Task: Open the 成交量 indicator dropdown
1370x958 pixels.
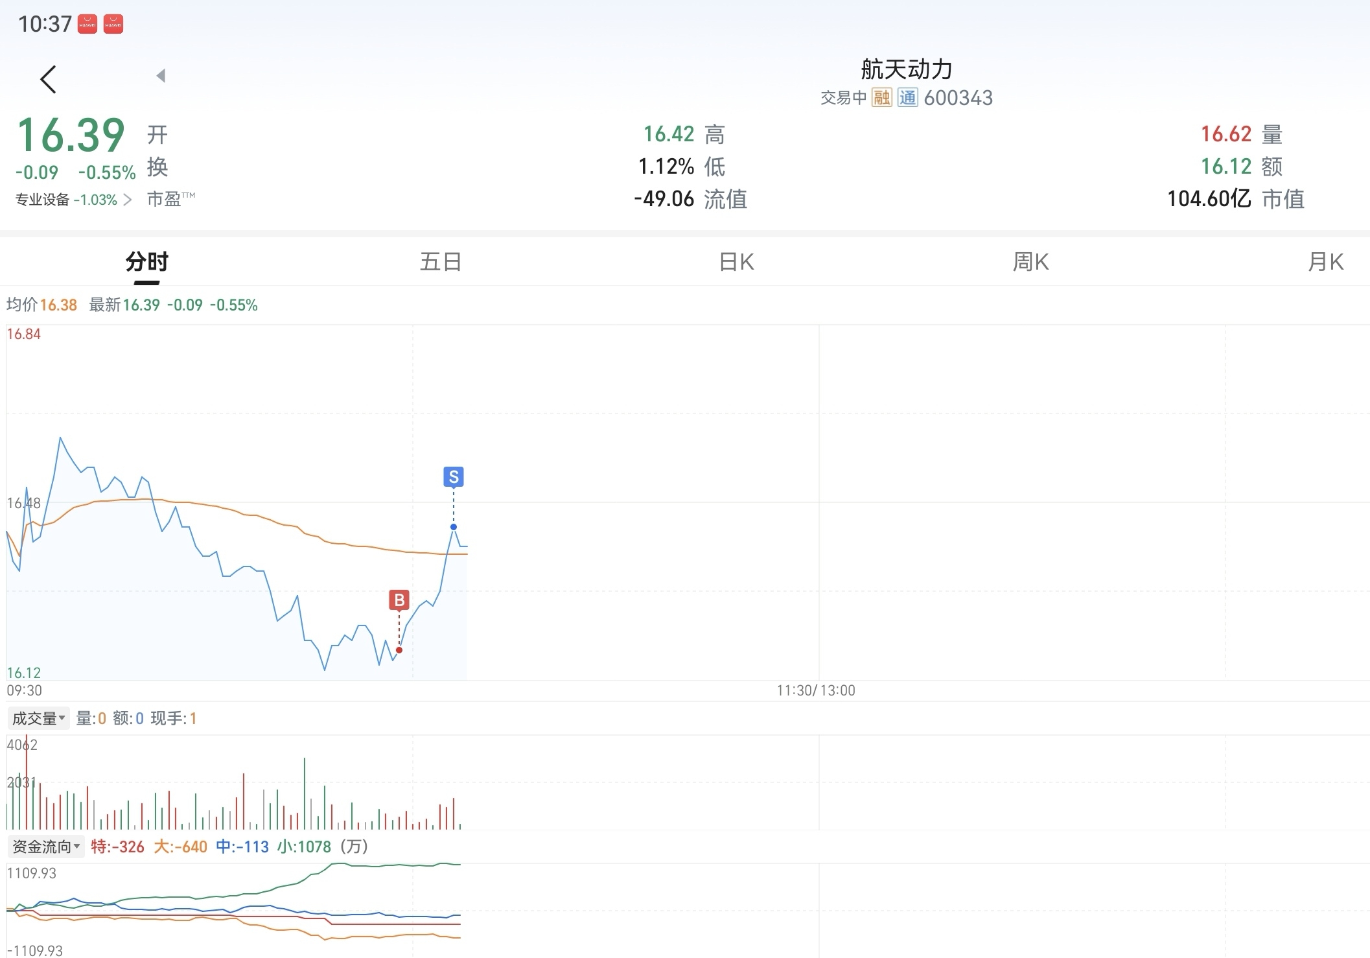Action: pos(39,718)
